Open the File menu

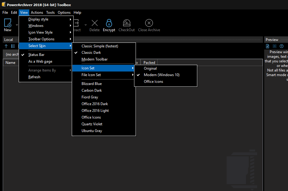point(5,13)
